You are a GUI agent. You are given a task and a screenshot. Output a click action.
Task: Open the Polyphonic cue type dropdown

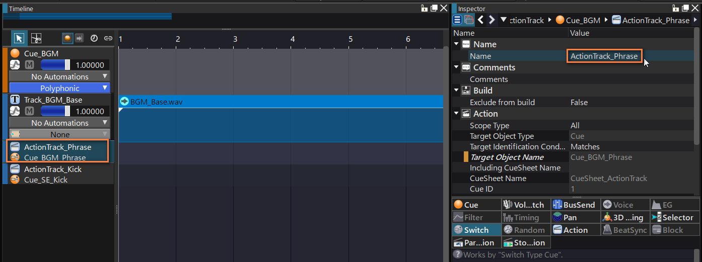(x=59, y=88)
